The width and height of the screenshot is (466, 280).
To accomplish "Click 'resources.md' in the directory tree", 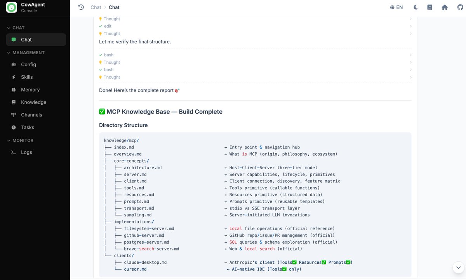I will 139,195.
